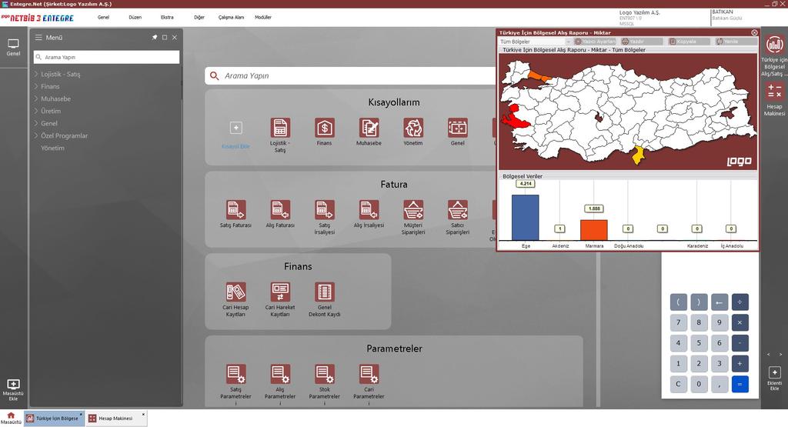The width and height of the screenshot is (788, 427).
Task: Click the calculator C clear button
Action: point(678,385)
